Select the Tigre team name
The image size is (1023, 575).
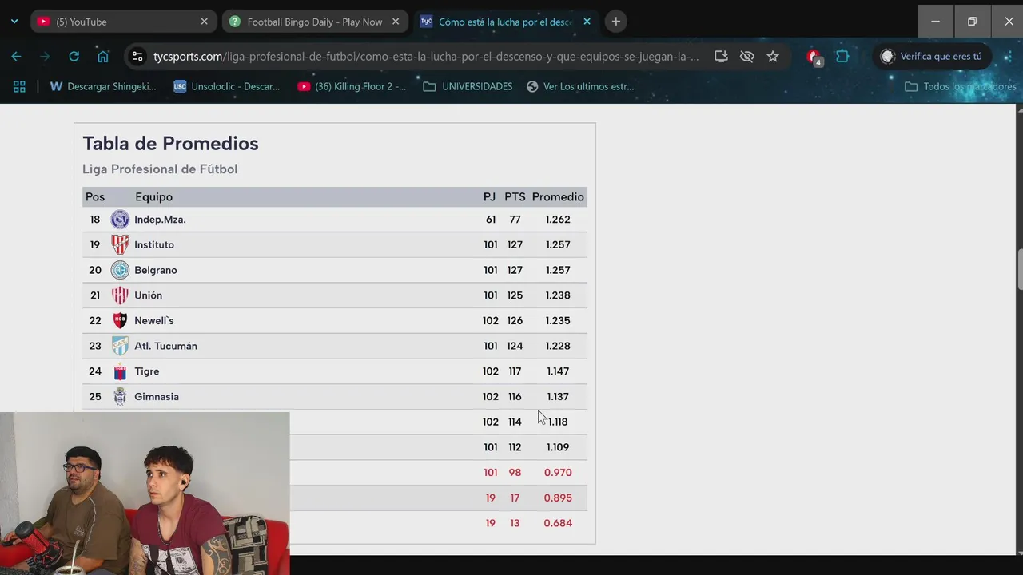click(x=147, y=371)
